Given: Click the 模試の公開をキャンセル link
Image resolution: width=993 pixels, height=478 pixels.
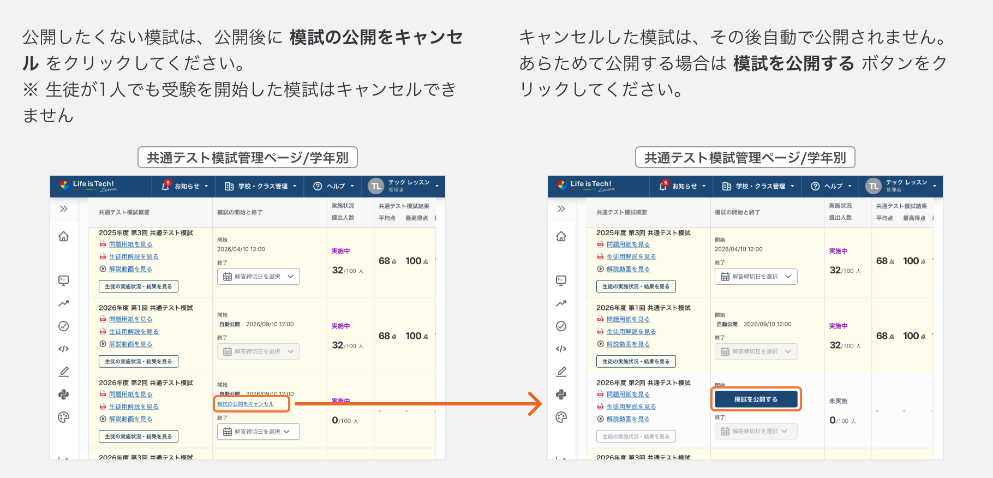Looking at the screenshot, I should [x=246, y=404].
